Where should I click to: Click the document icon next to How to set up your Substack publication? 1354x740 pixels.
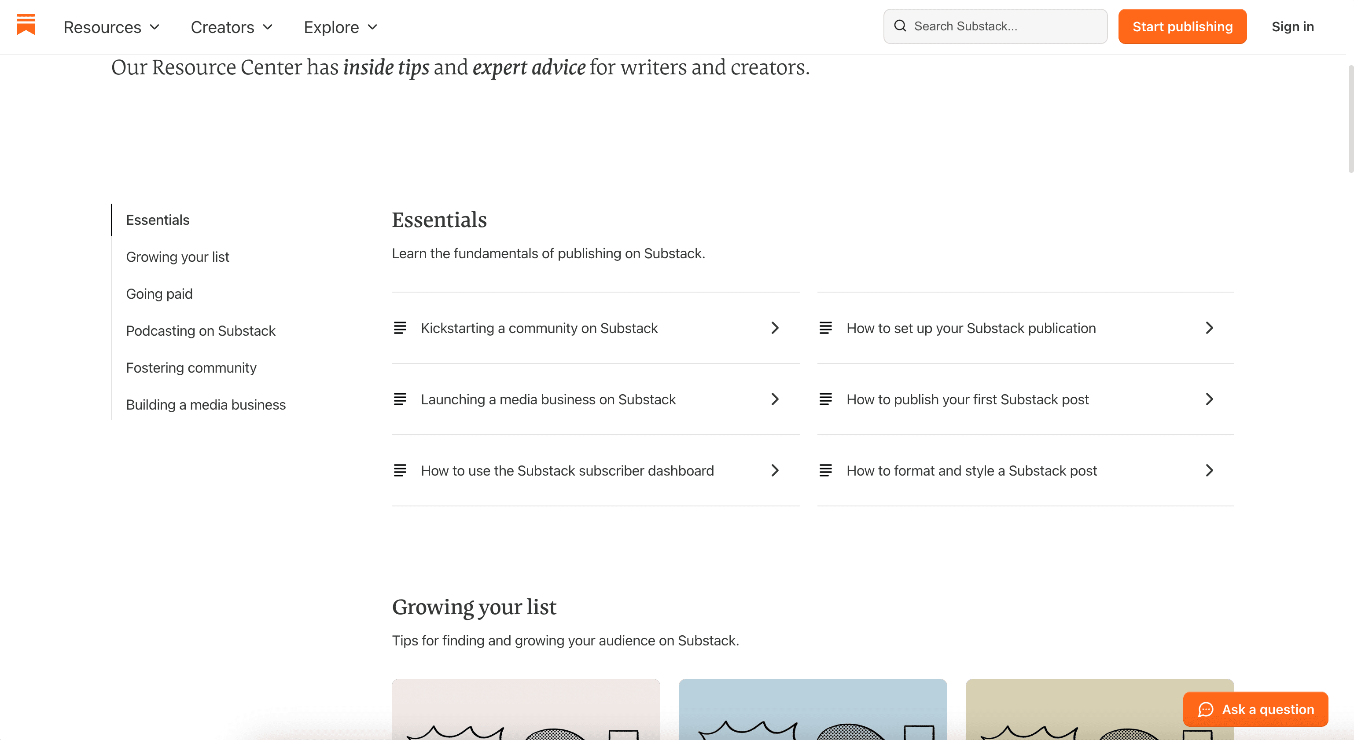pyautogui.click(x=826, y=328)
